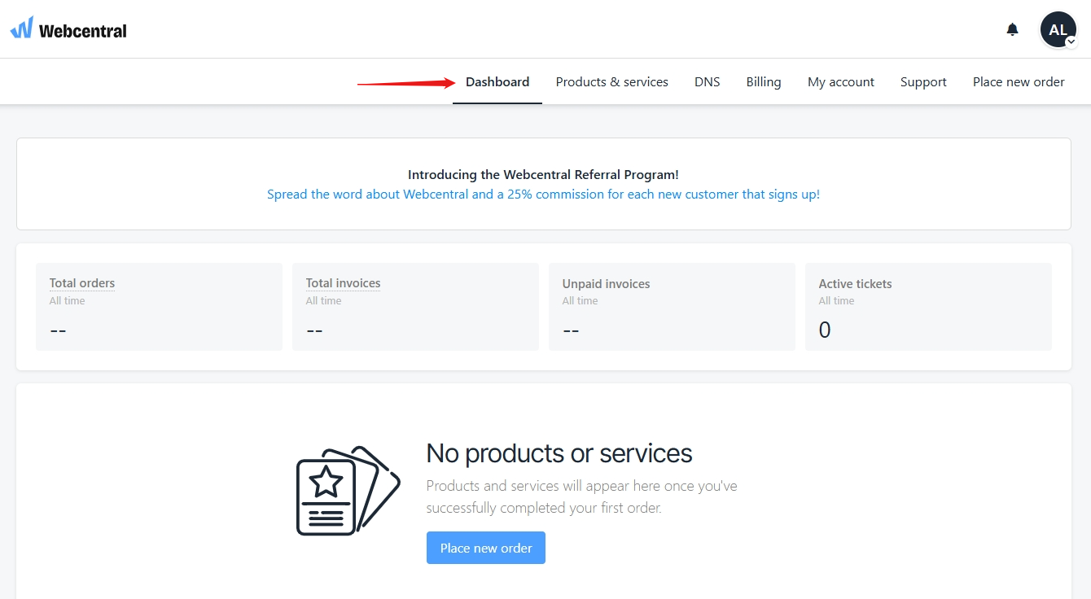Click the Active tickets count 0
This screenshot has height=599, width=1091.
coord(825,330)
